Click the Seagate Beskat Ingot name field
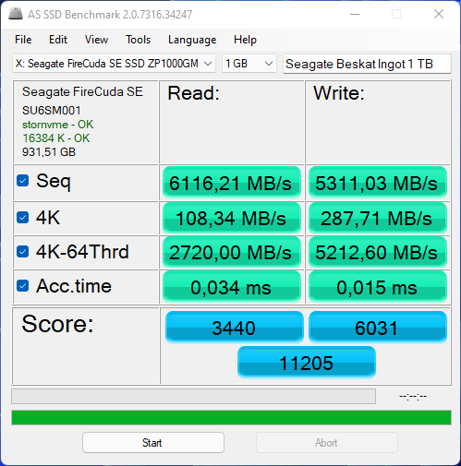The image size is (461, 466). 367,64
